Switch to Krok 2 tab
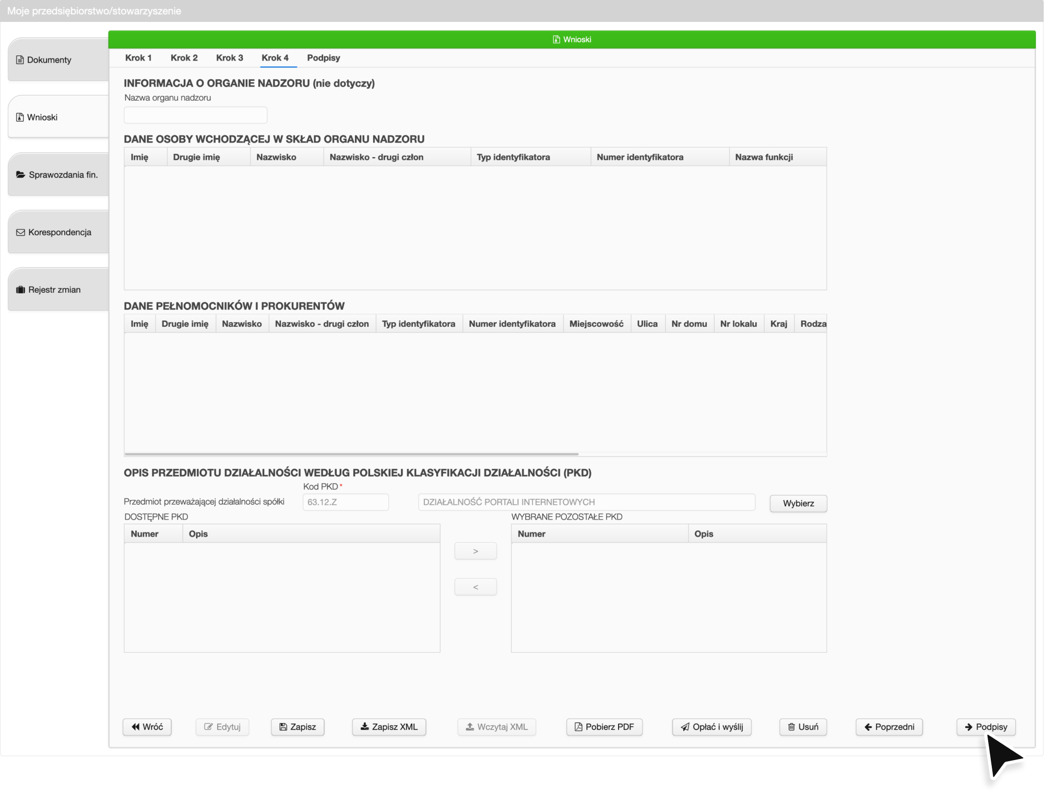Screen dimensions: 1044x794 184,58
